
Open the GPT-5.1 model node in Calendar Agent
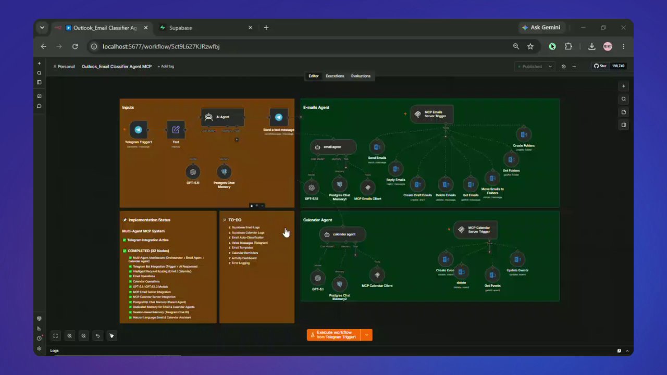coord(318,278)
